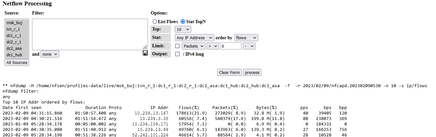Click the 'Top 10 IP Addr ordered by flows:' line
Image resolution: width=436 pixels, height=137 pixels.
click(x=44, y=102)
